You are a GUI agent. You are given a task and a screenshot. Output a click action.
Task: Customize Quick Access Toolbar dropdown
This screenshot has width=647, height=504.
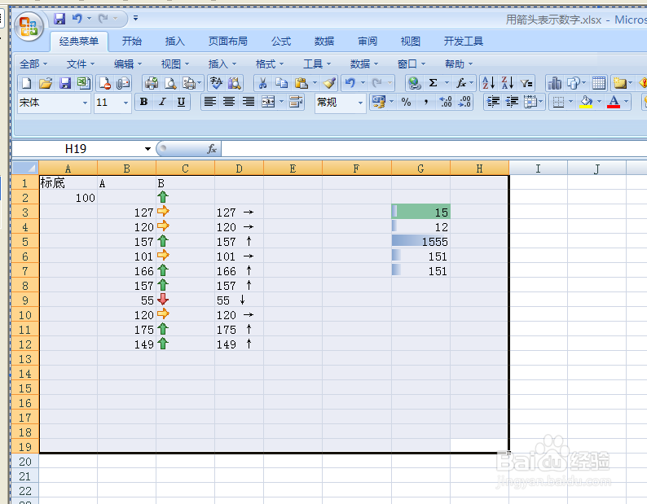pyautogui.click(x=135, y=19)
